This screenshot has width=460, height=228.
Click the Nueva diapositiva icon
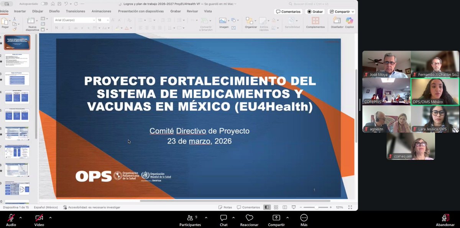point(32,21)
